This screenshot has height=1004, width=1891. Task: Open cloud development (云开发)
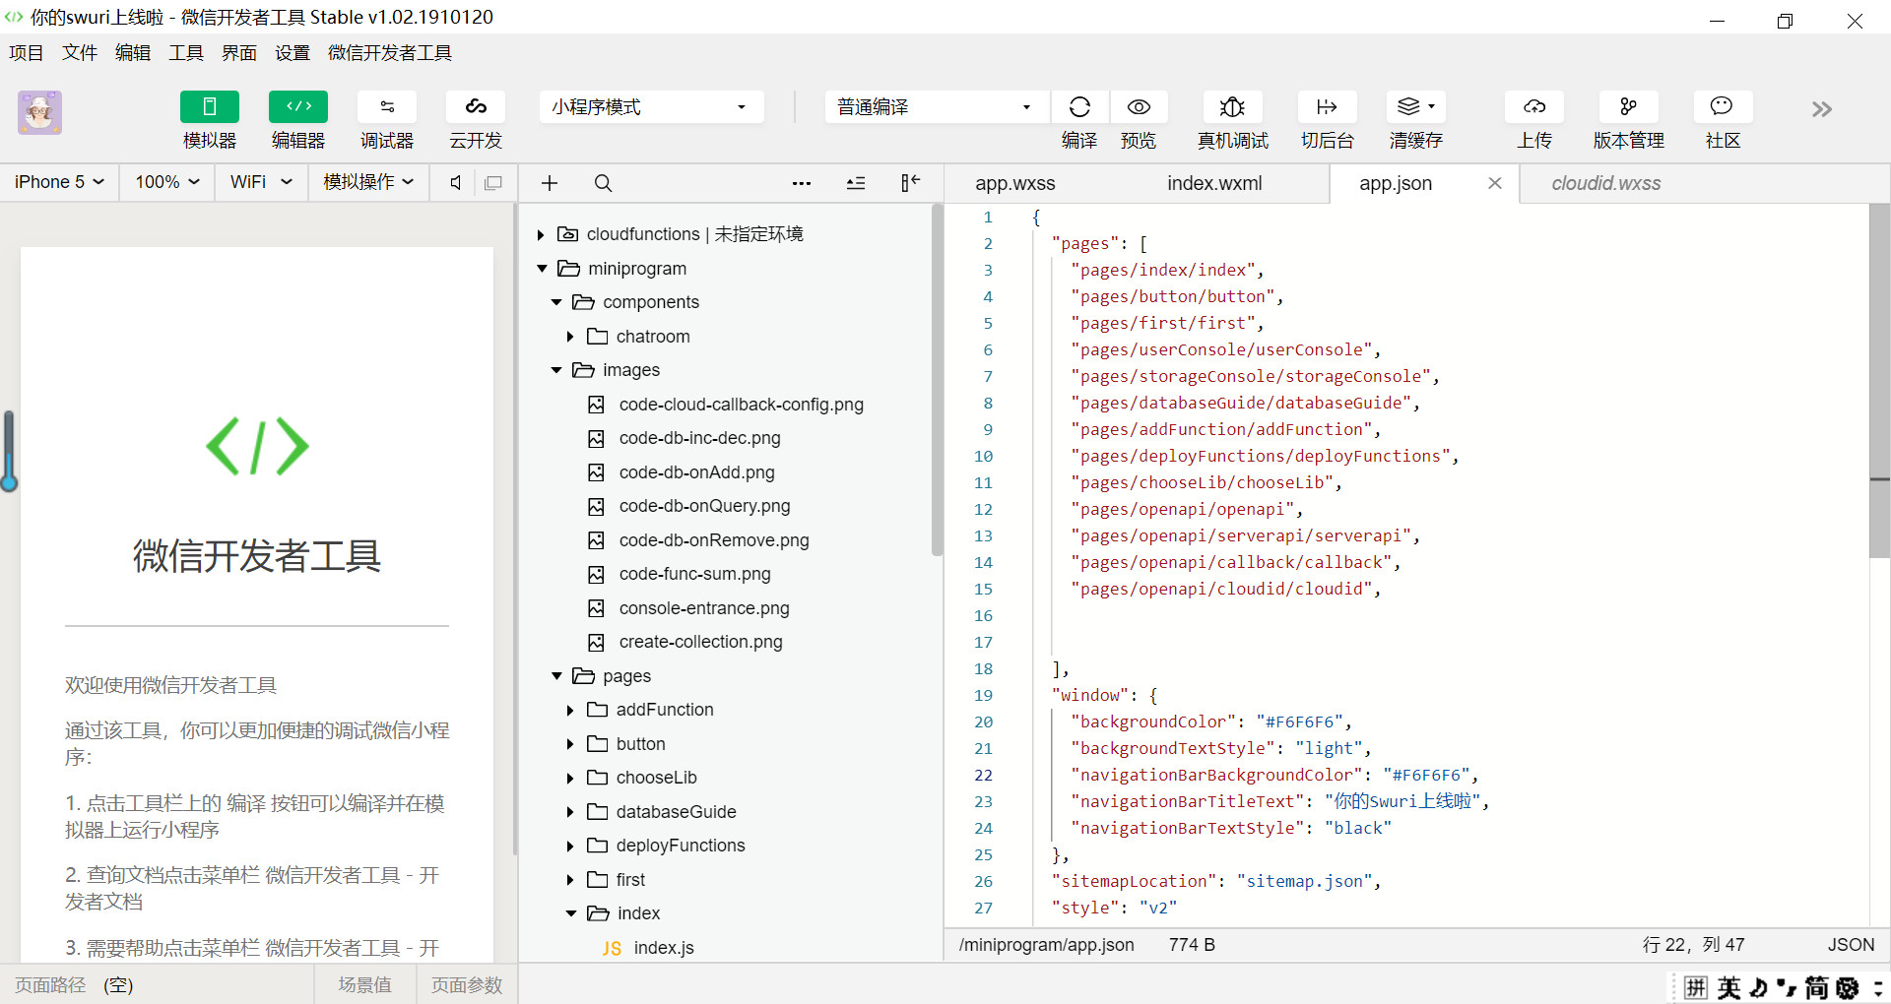coord(476,107)
